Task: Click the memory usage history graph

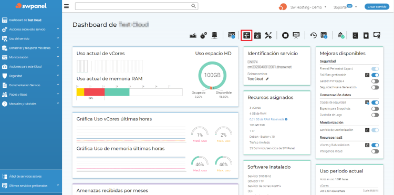Action: point(131,164)
